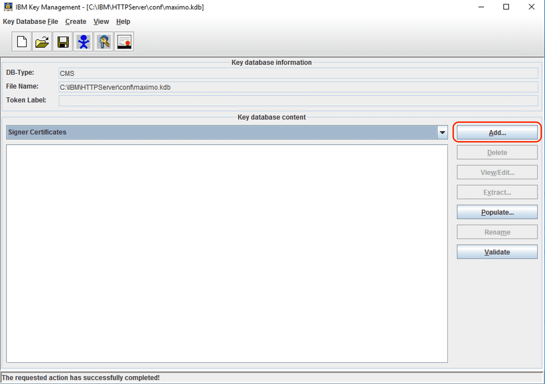The height and width of the screenshot is (384, 545).
Task: Expand the Signer Certificates dropdown arrow
Action: click(442, 132)
